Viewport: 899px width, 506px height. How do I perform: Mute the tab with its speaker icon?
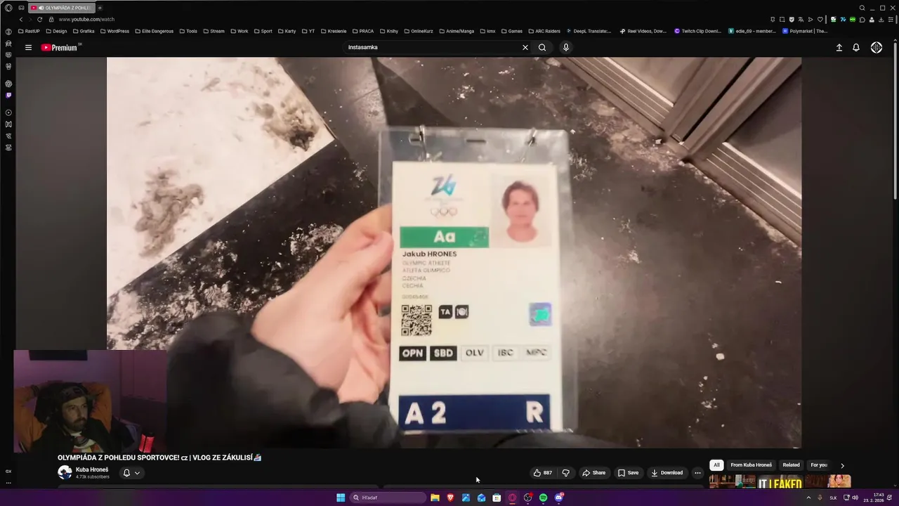41,8
